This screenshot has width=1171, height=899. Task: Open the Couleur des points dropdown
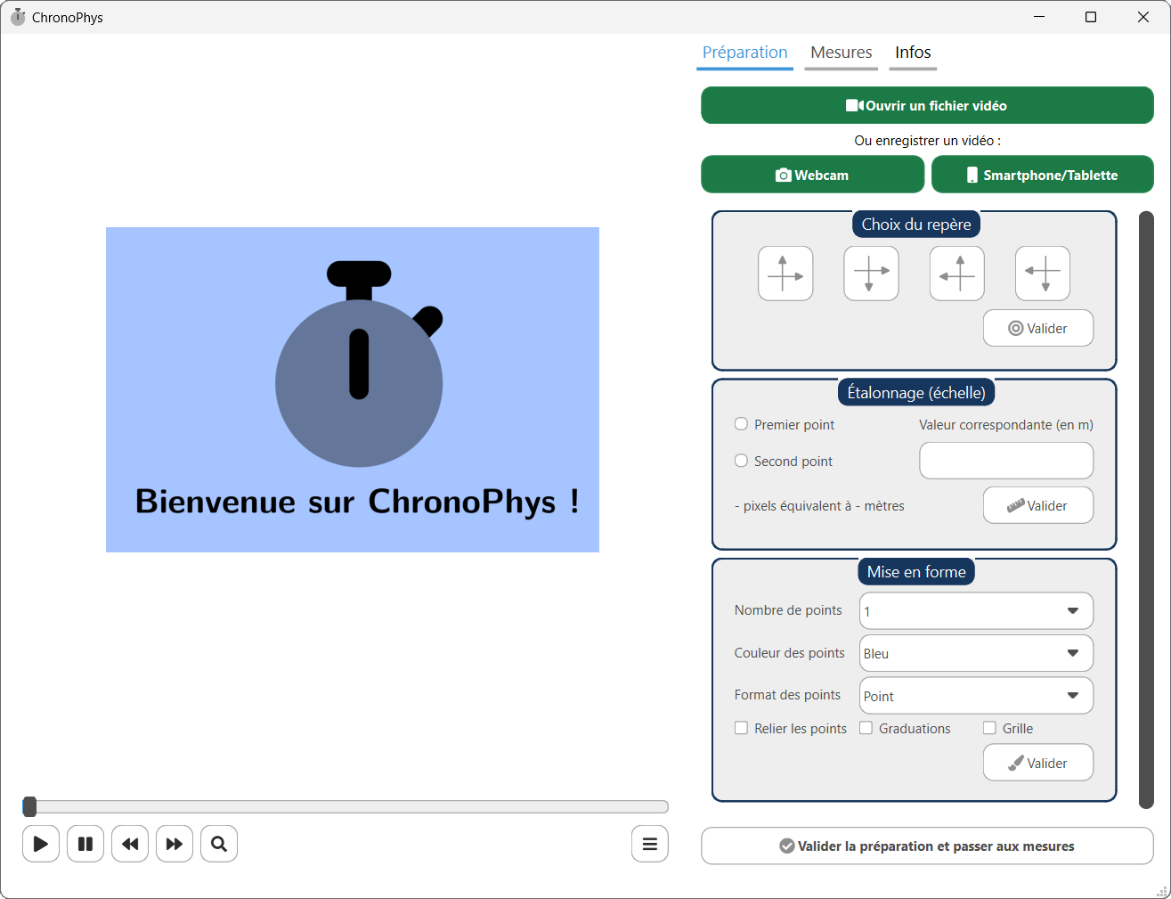click(976, 653)
